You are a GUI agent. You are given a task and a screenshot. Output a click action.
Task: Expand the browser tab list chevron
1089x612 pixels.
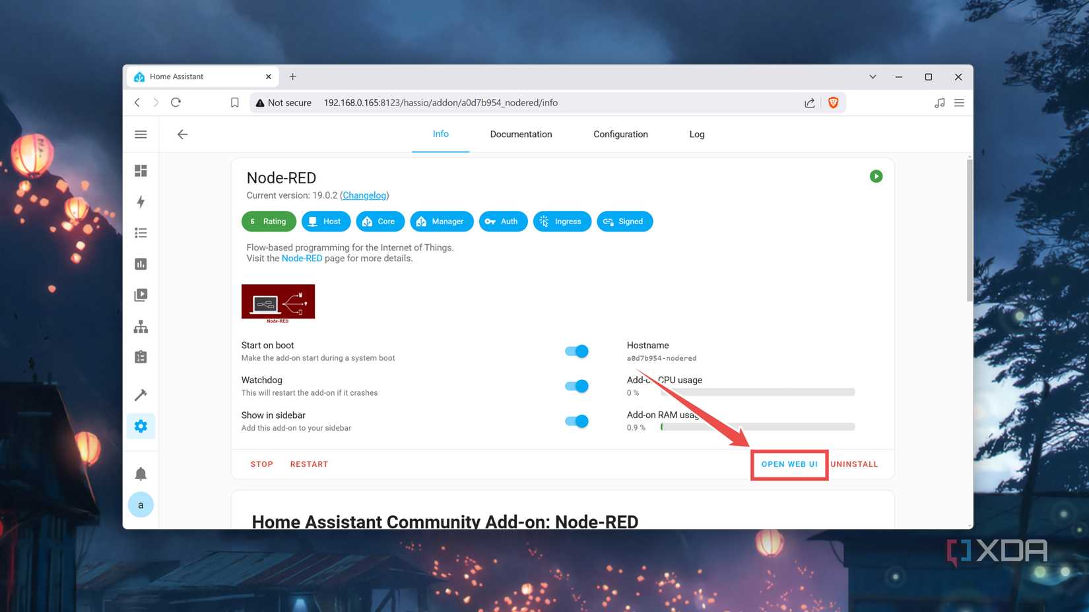click(873, 76)
